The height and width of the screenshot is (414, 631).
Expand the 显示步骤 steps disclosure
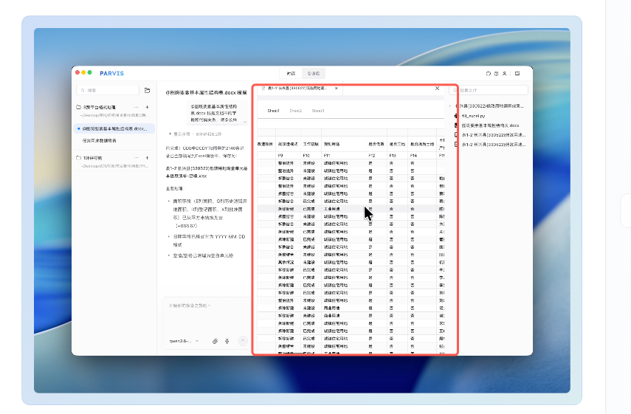coord(195,134)
